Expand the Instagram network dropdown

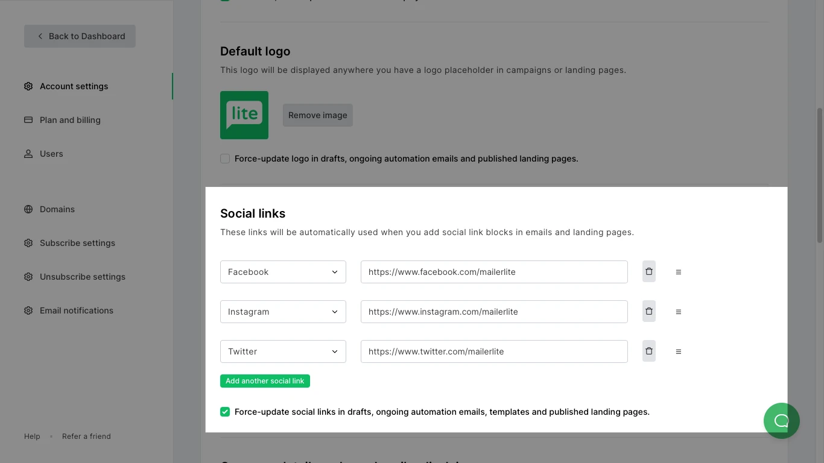(x=283, y=312)
